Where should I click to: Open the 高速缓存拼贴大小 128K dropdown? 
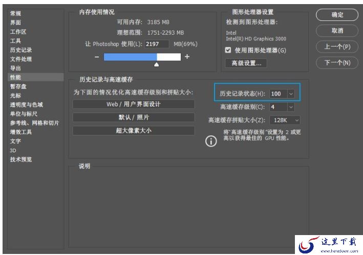pos(285,120)
